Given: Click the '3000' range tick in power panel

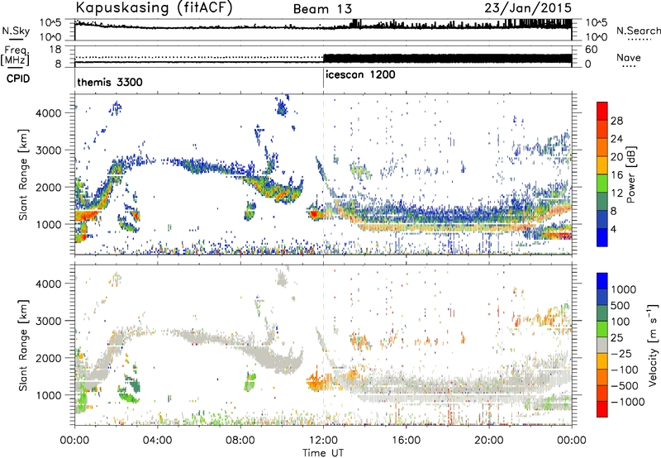Looking at the screenshot, I should [48, 150].
